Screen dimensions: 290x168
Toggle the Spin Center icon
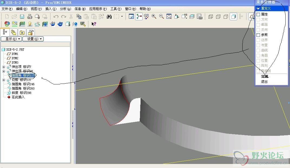139,17
